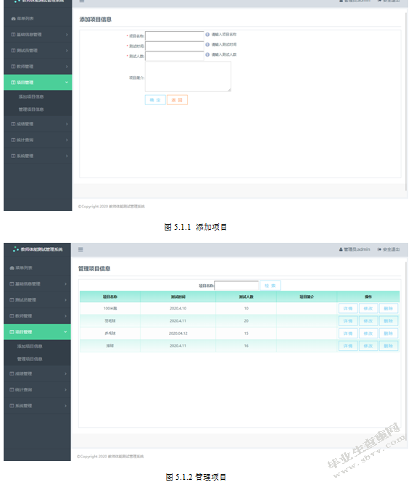
Task: Click the 测试时间 column header
Action: pyautogui.click(x=178, y=296)
